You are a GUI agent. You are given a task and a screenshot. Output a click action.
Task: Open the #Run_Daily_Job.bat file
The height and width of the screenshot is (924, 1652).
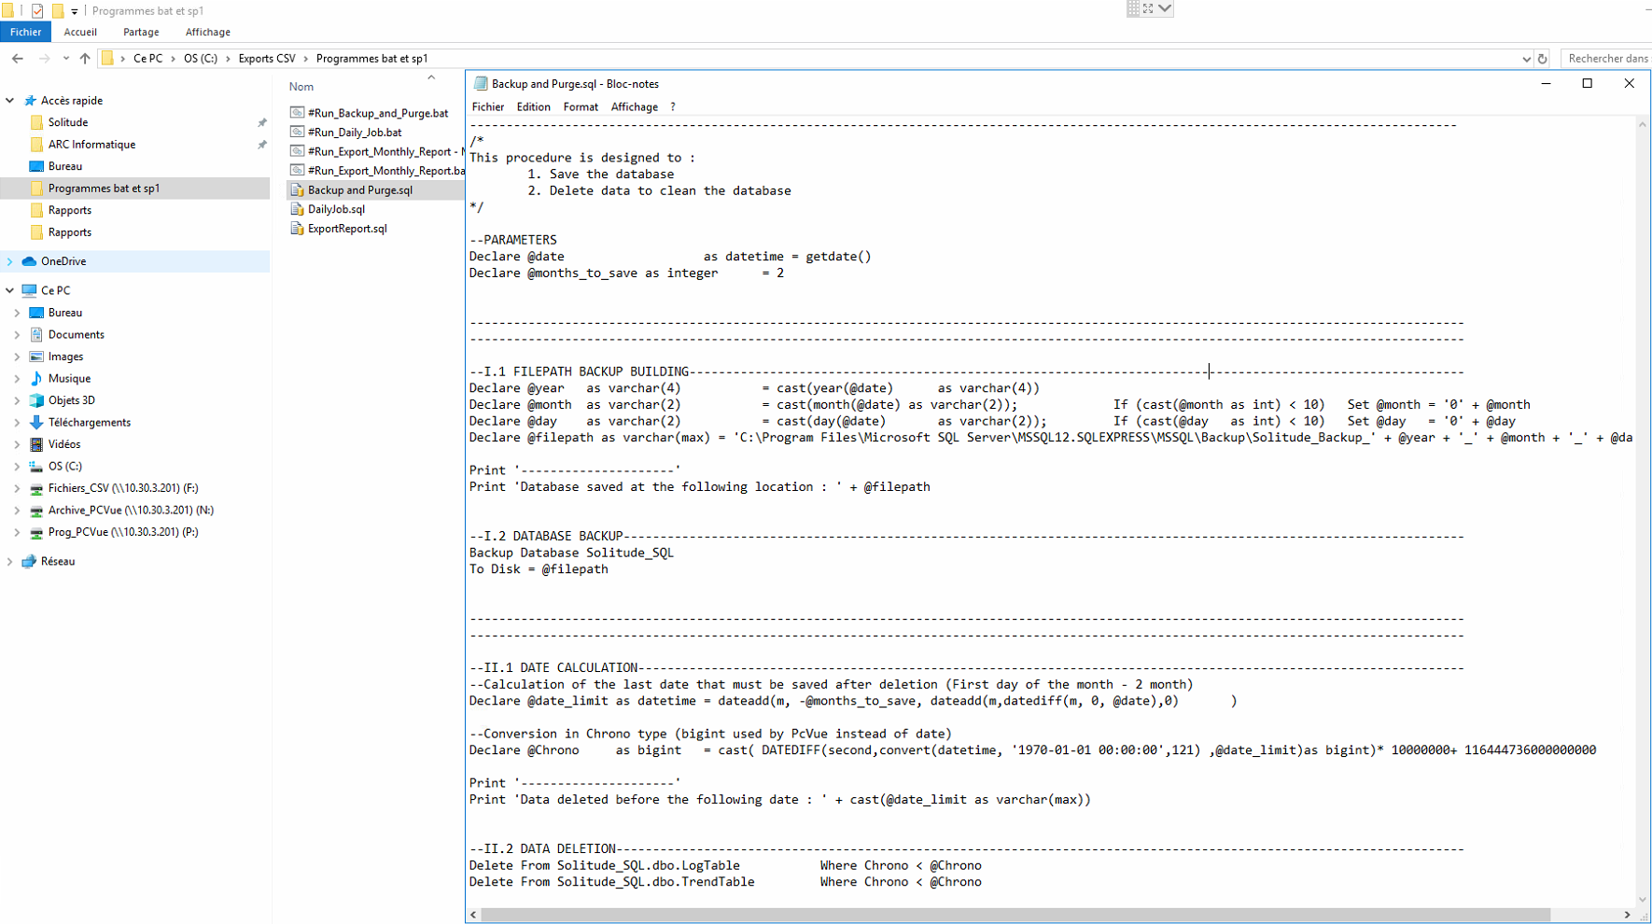click(x=355, y=133)
